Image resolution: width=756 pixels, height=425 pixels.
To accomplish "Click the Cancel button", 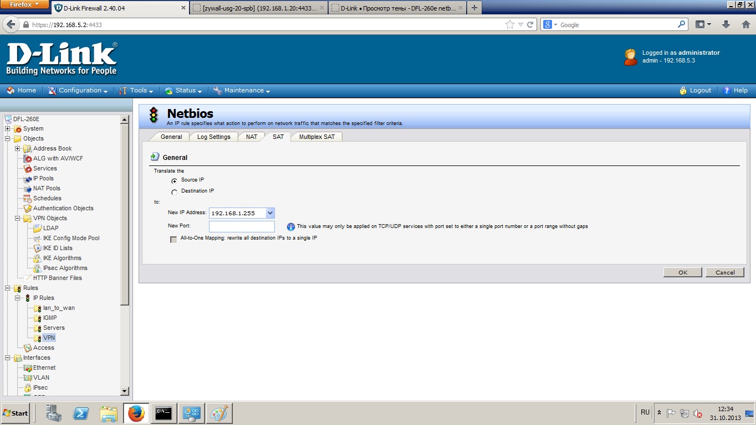I will [x=725, y=272].
